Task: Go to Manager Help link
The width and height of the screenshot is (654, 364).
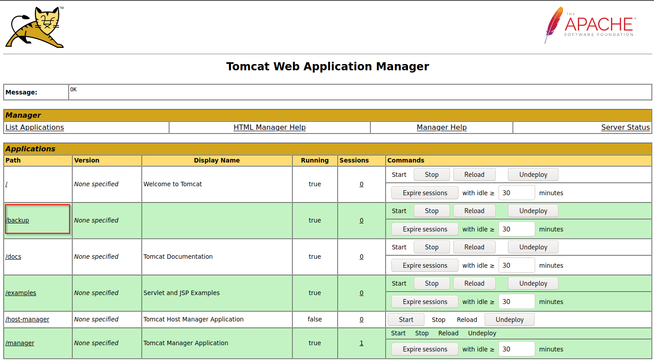Action: pos(442,128)
